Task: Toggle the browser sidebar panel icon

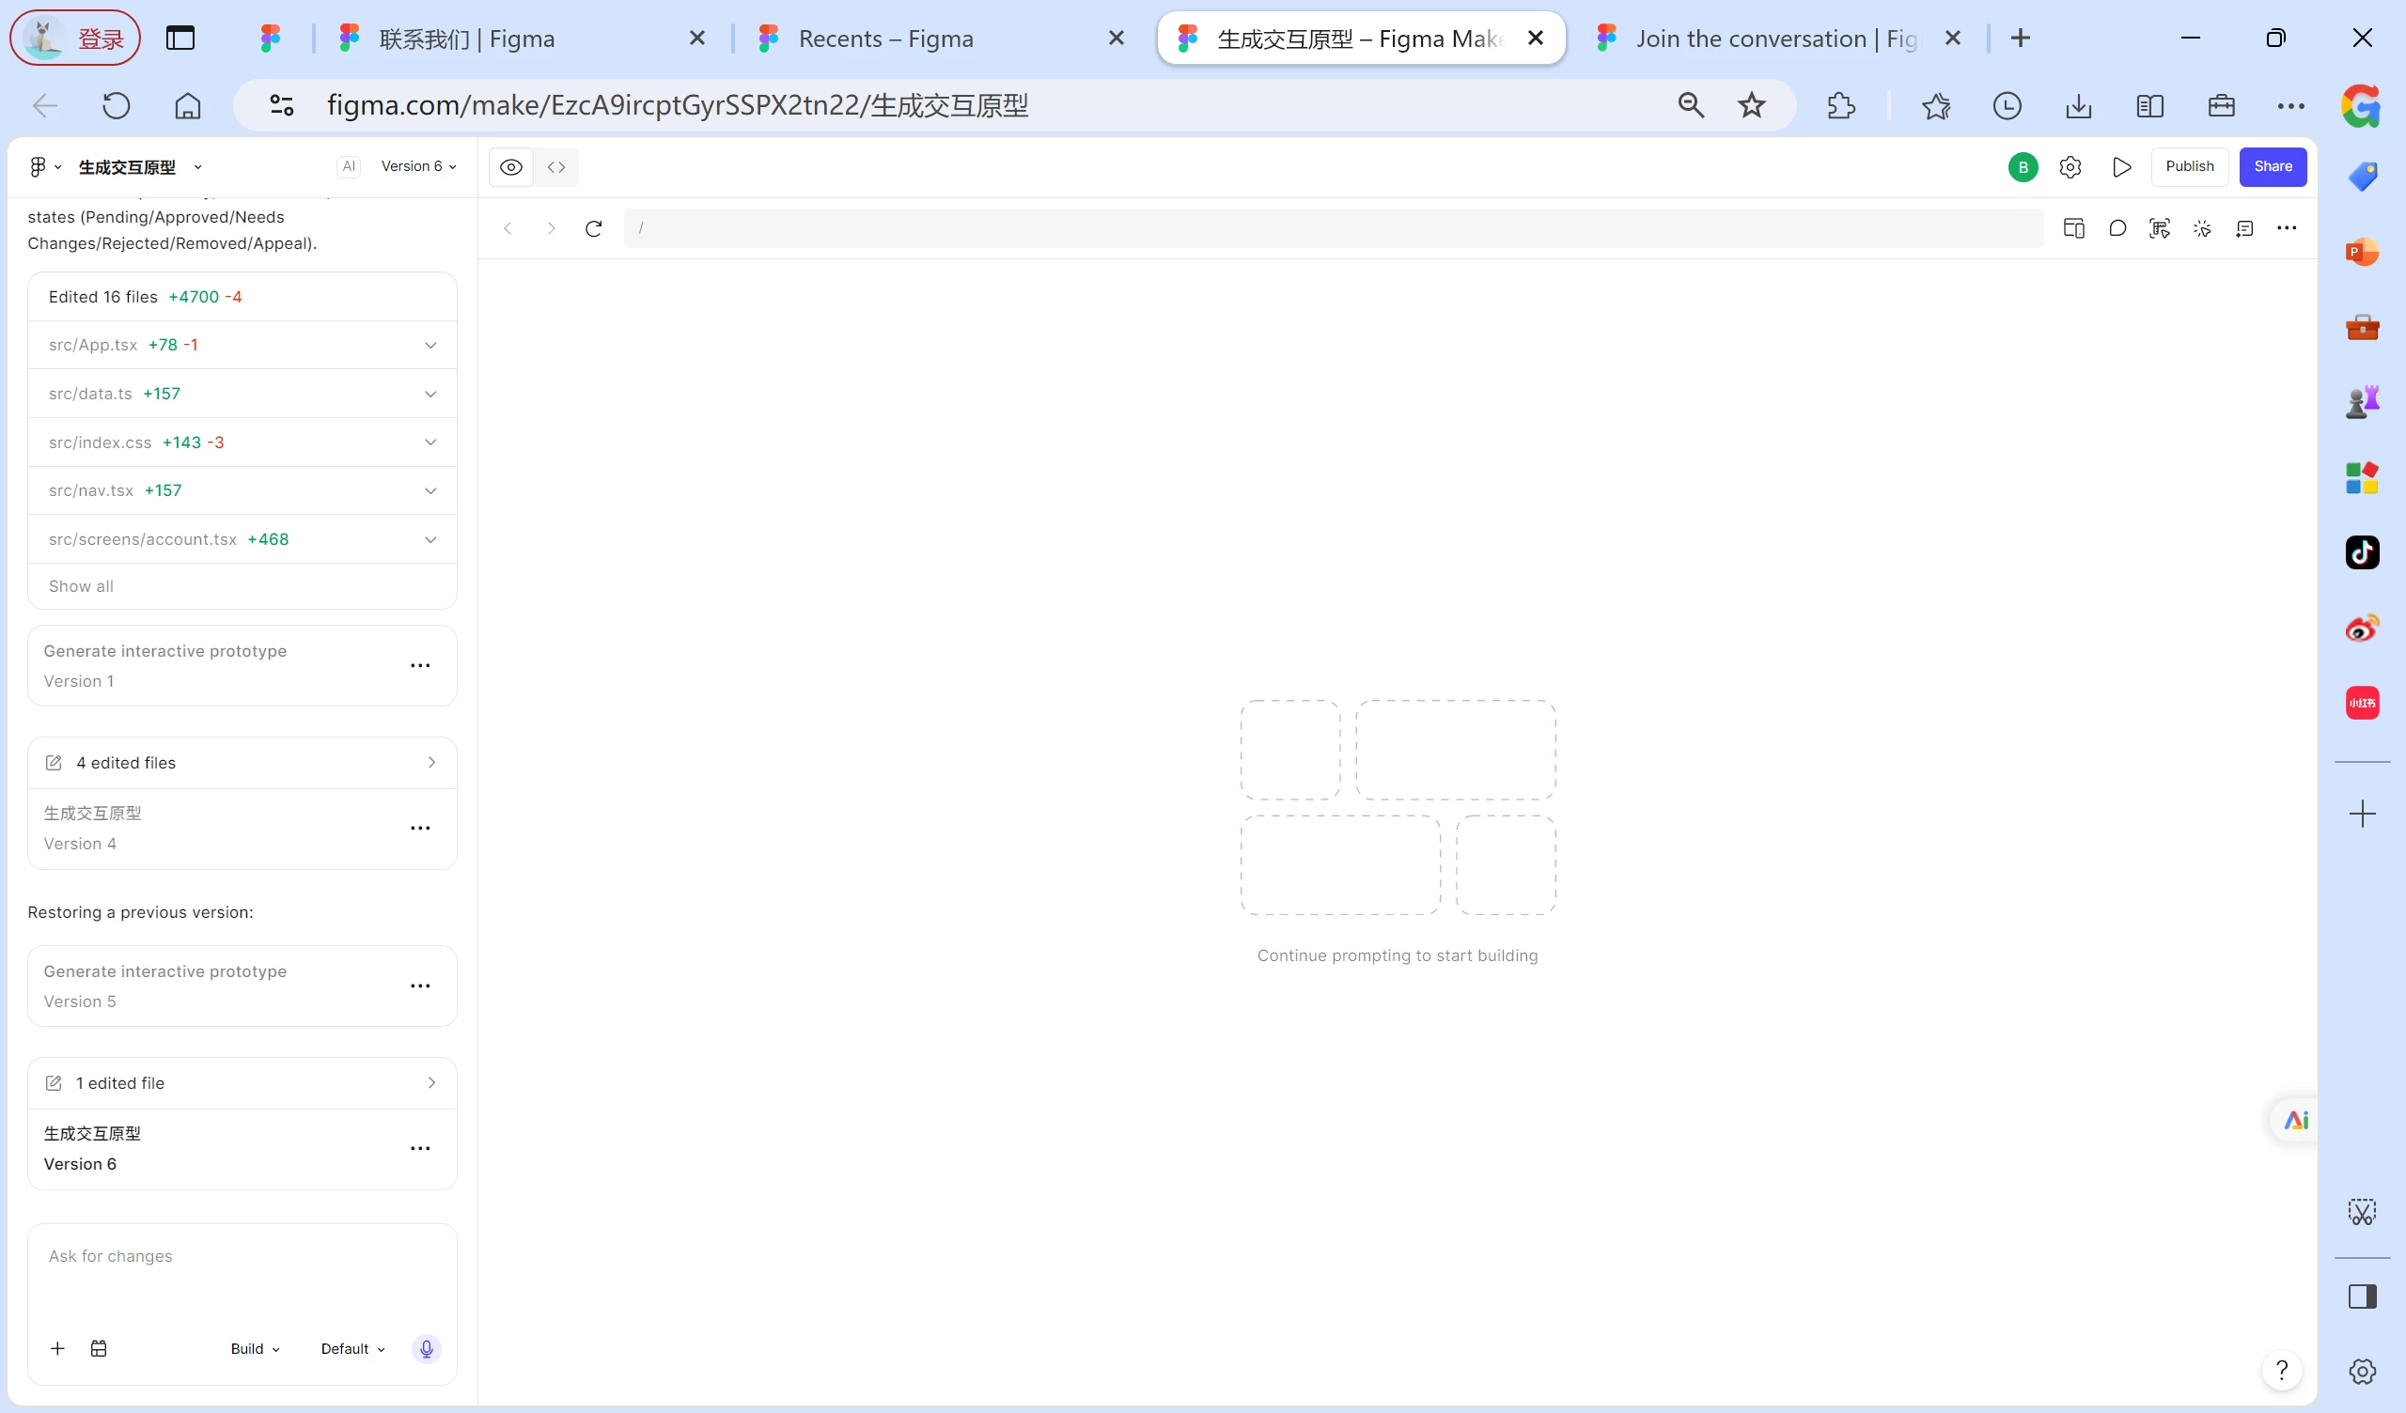Action: (x=2362, y=1297)
